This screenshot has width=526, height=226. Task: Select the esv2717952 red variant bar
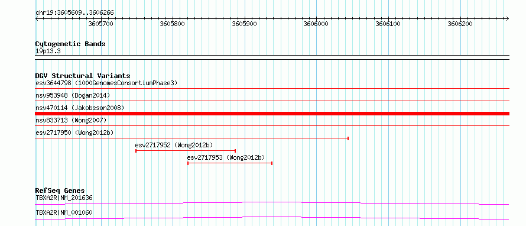(186, 151)
